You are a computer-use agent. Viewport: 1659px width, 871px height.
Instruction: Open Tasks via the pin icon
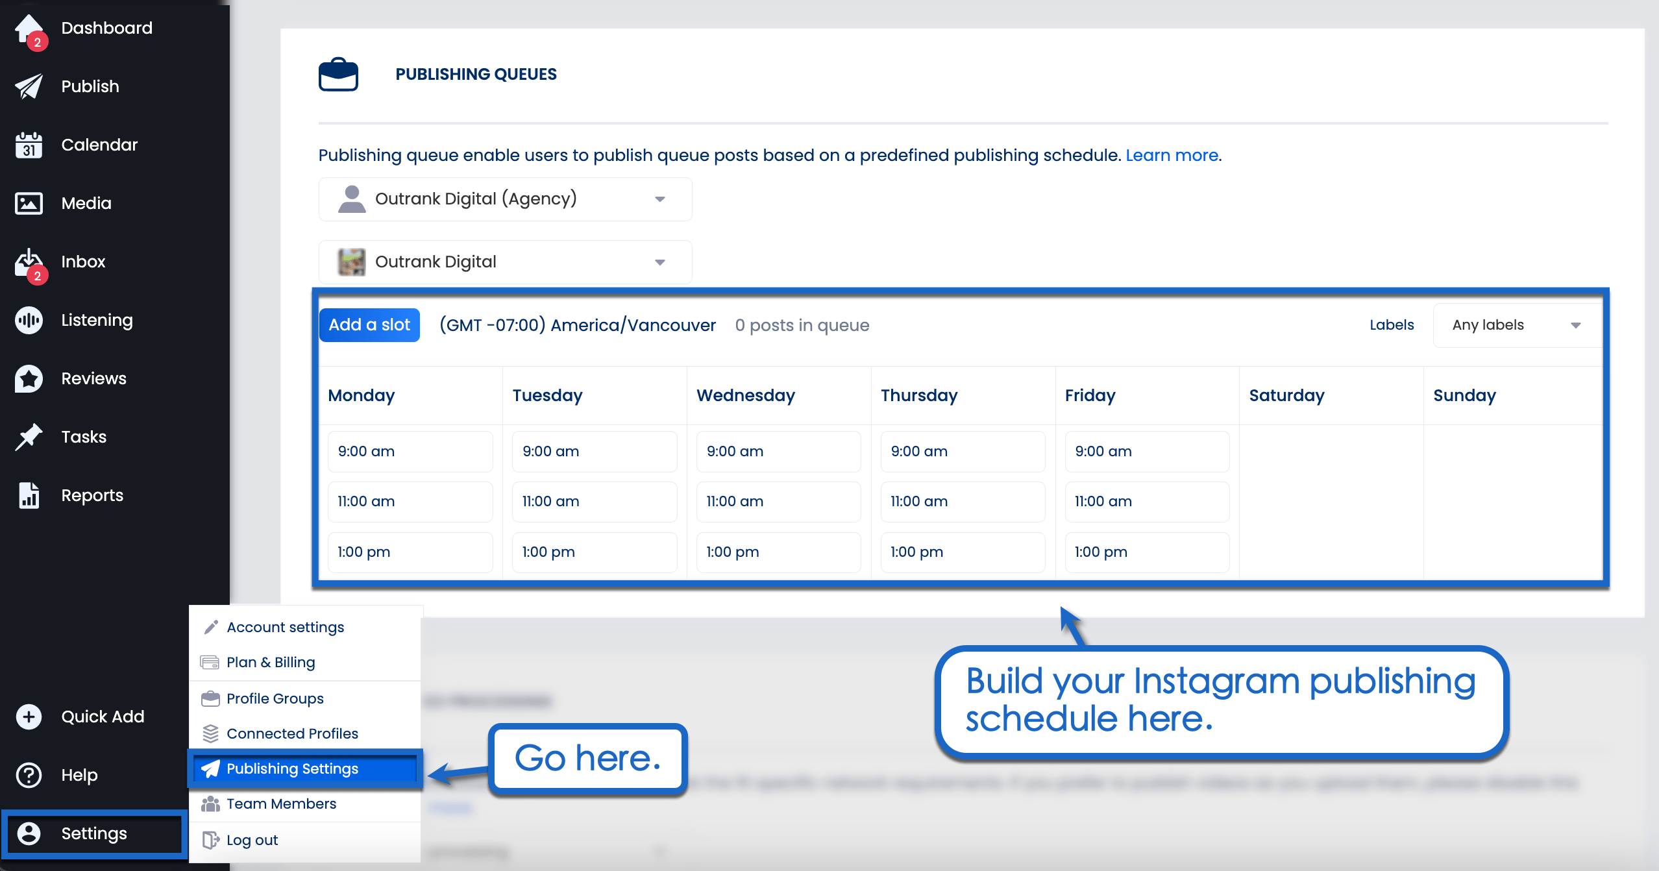pyautogui.click(x=27, y=436)
